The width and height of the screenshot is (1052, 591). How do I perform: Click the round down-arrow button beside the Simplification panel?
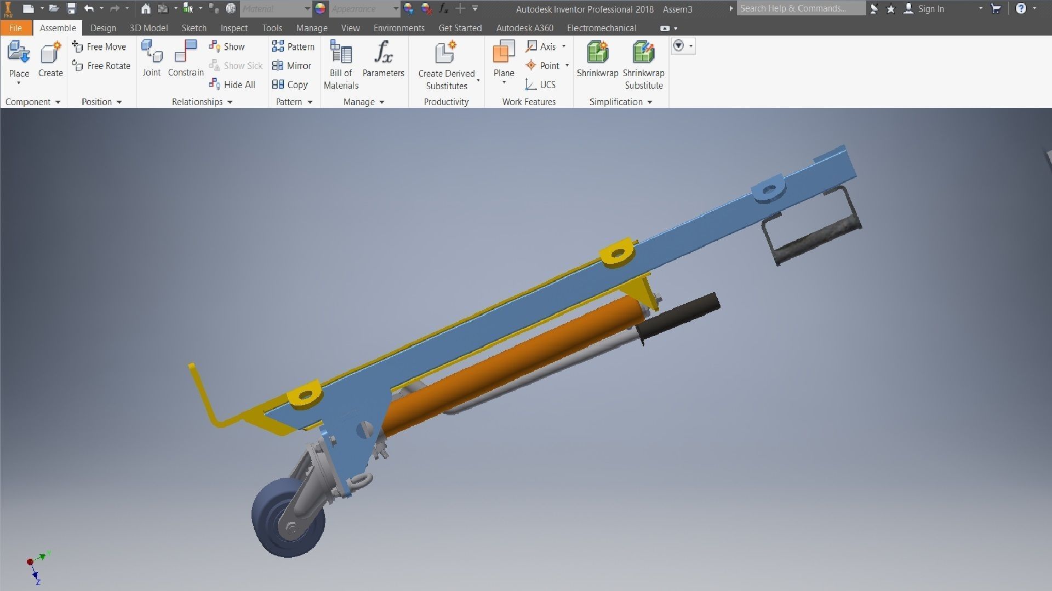point(679,46)
